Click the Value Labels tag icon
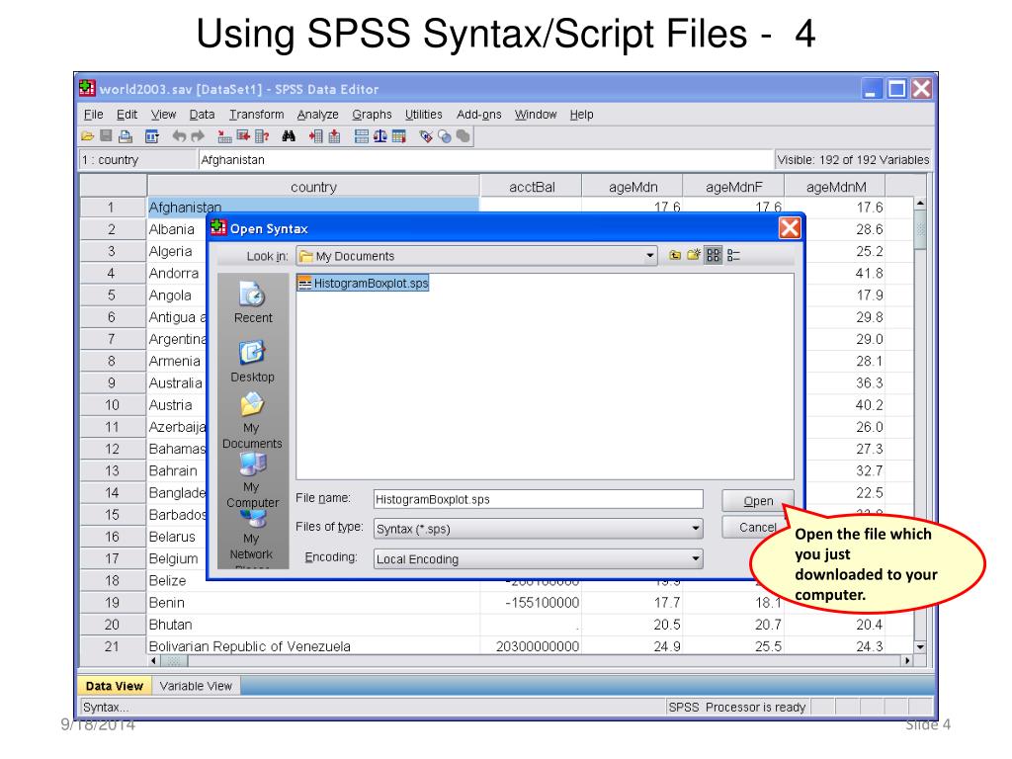The width and height of the screenshot is (1012, 759). point(426,136)
